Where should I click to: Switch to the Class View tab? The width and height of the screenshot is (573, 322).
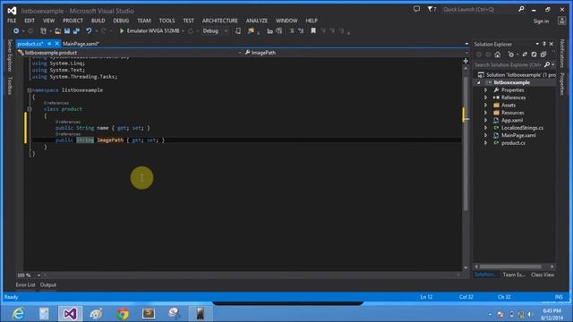point(543,275)
